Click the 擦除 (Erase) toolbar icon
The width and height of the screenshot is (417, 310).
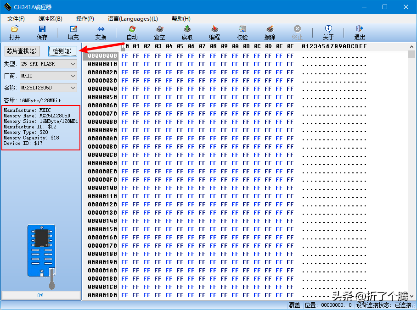270,29
